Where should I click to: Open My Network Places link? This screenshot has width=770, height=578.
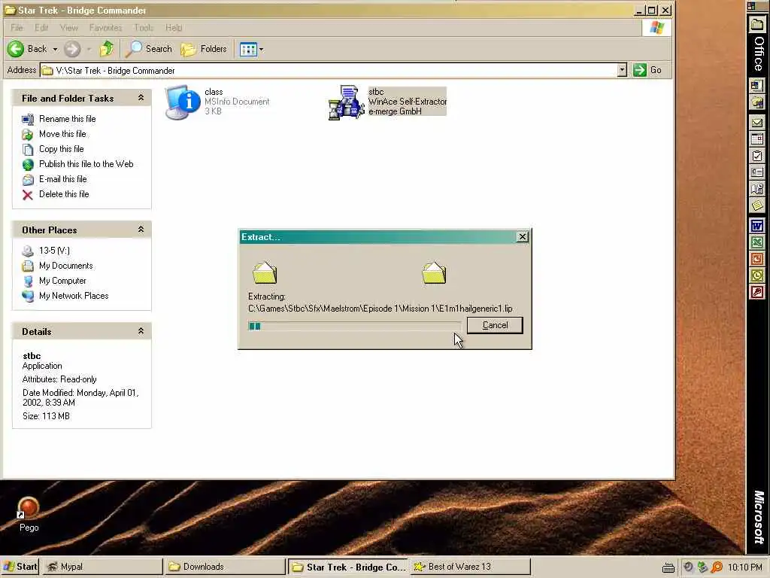tap(74, 296)
